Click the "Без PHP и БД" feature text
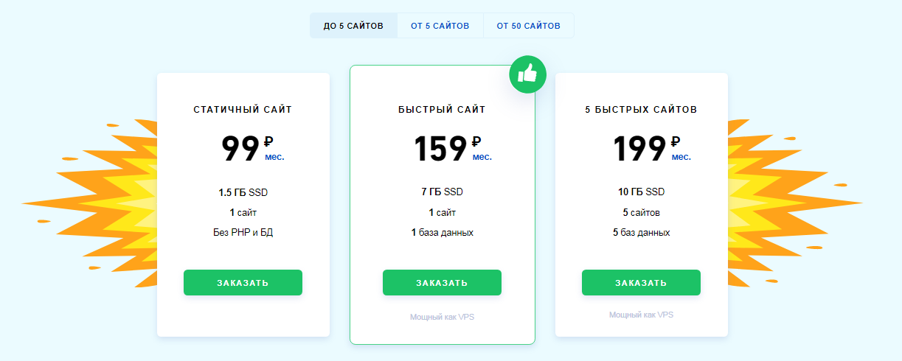This screenshot has width=902, height=361. [x=243, y=233]
